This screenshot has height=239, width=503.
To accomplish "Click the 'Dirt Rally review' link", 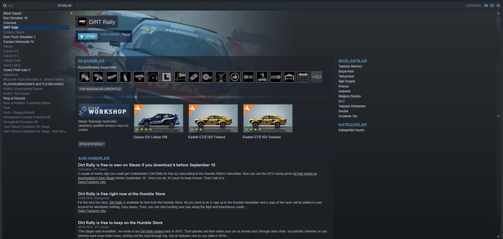I will pyautogui.click(x=152, y=231).
